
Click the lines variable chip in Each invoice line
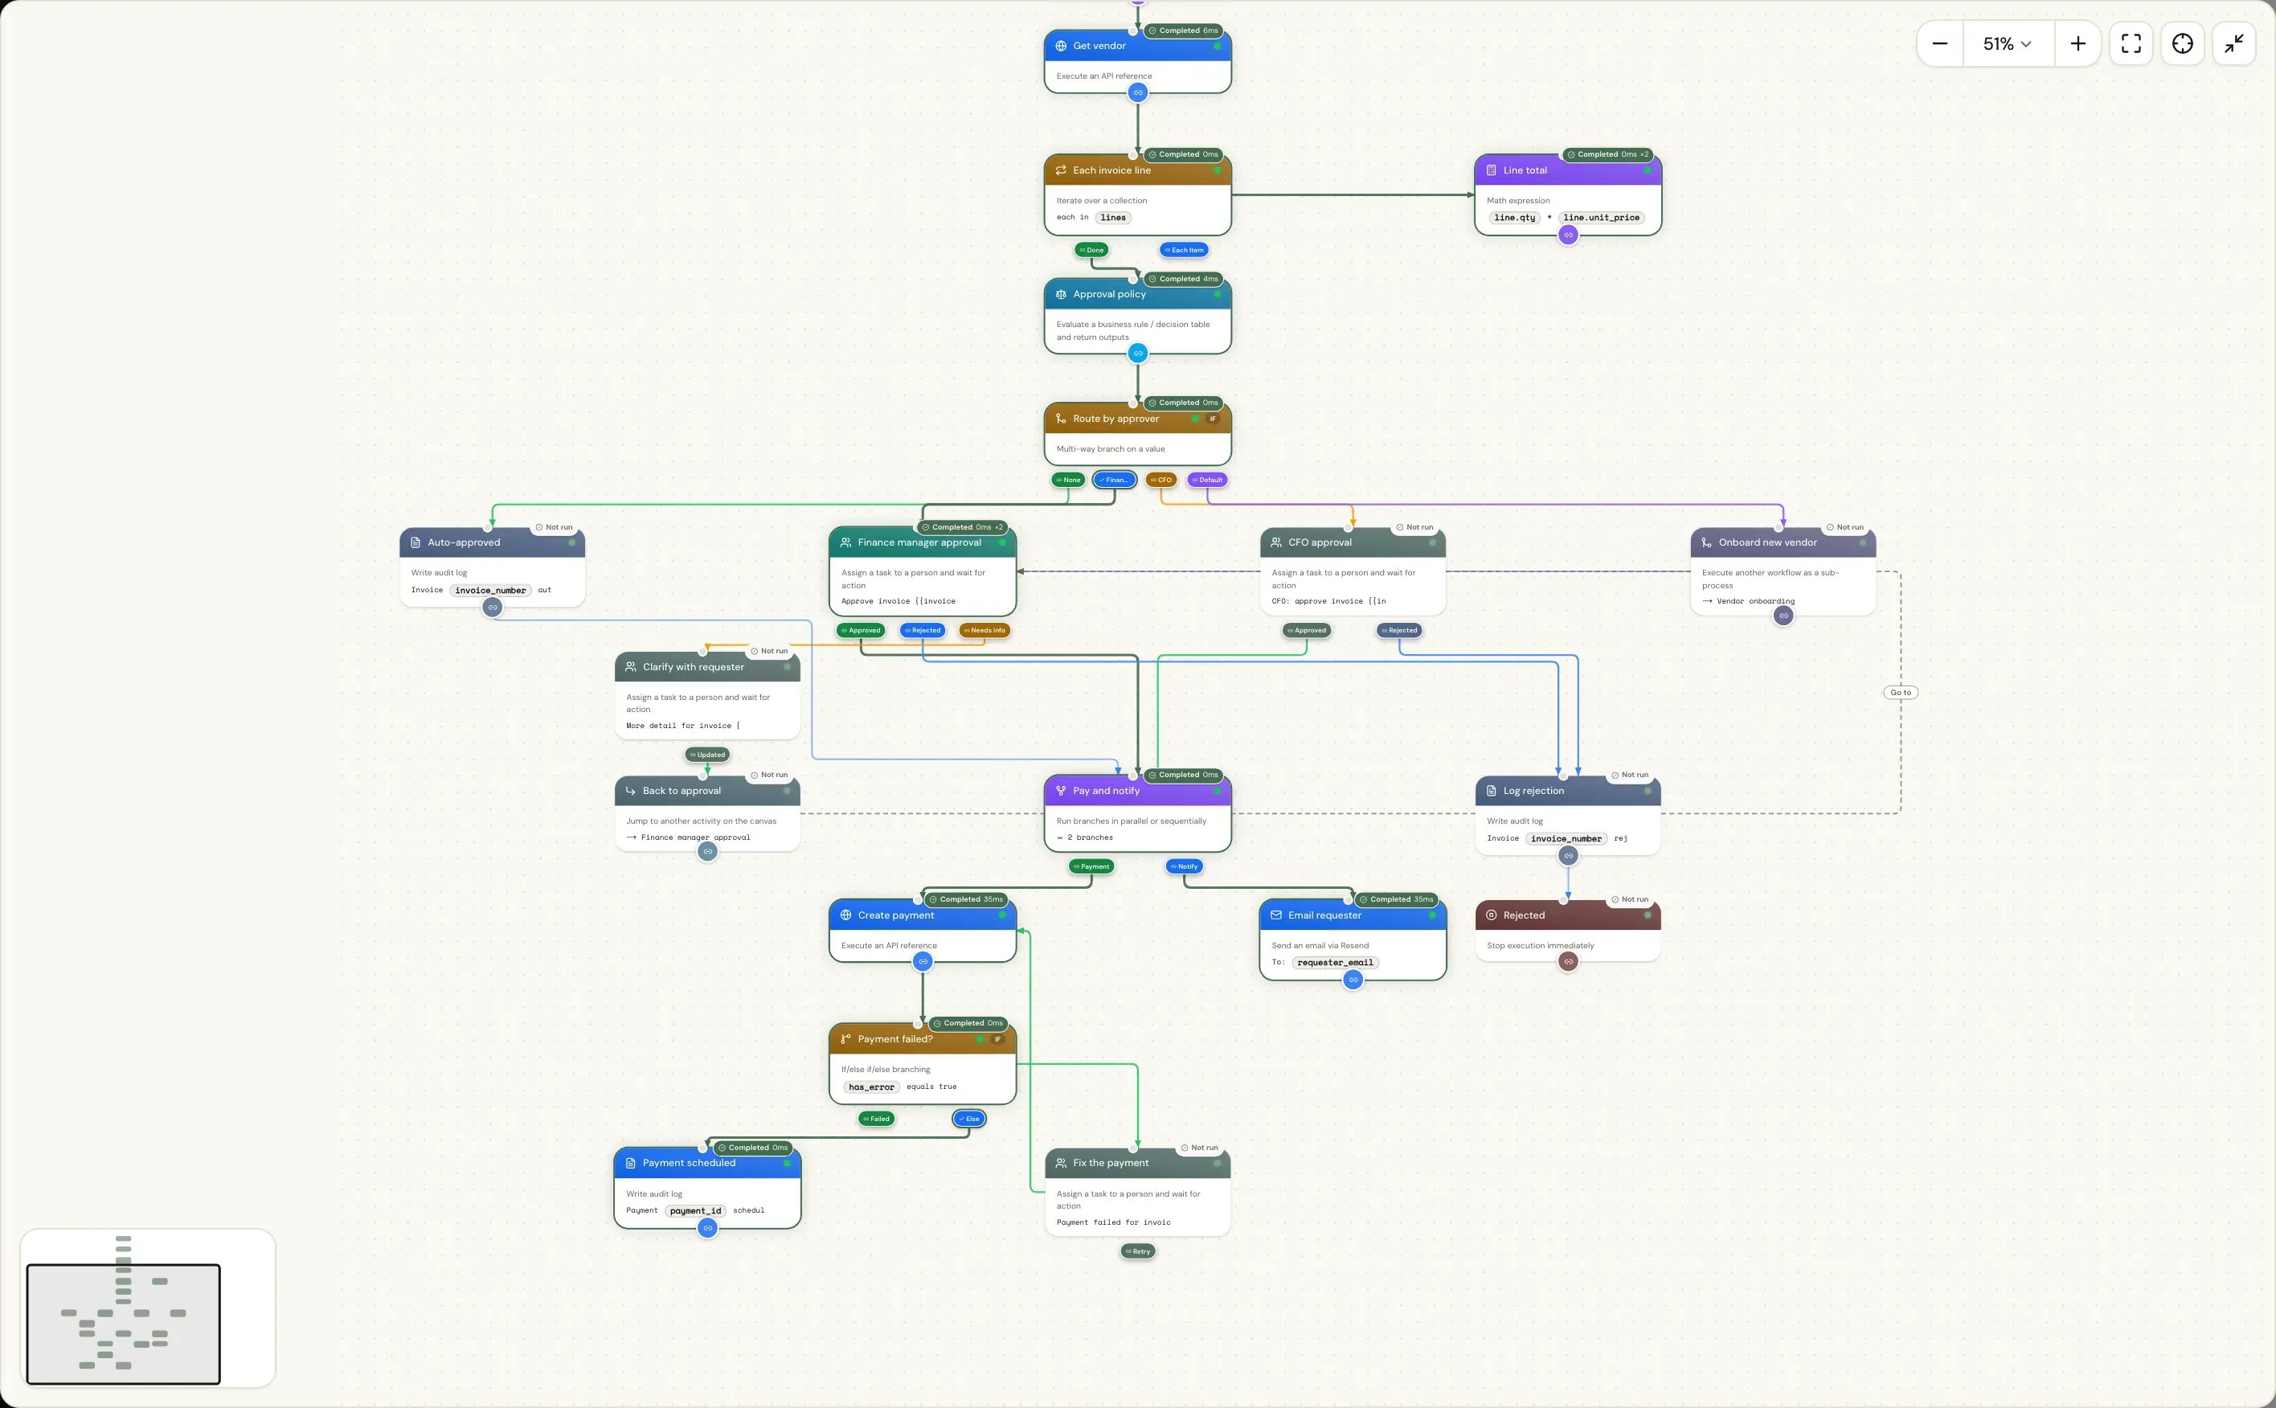(x=1113, y=218)
